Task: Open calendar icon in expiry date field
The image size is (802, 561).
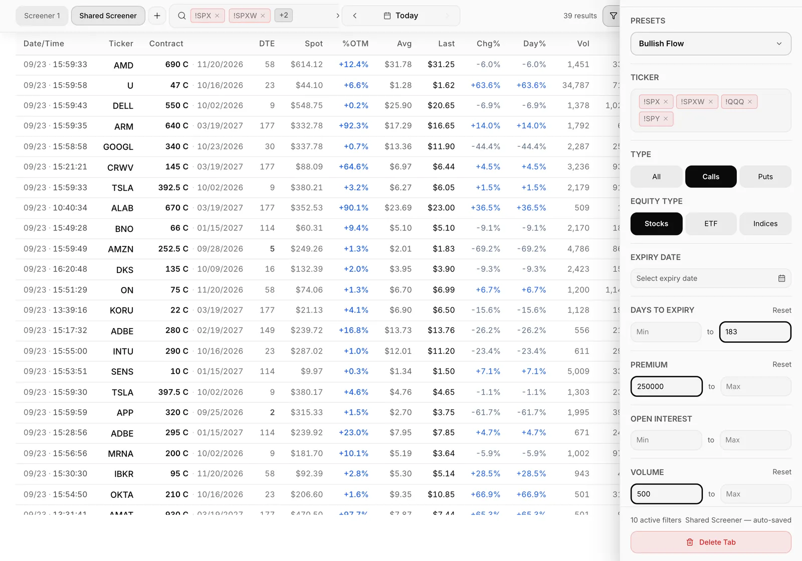Action: click(x=781, y=278)
